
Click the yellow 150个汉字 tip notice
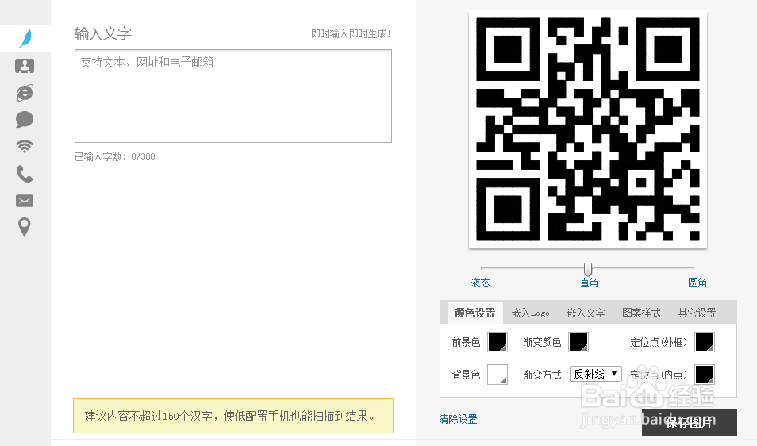[x=233, y=416]
